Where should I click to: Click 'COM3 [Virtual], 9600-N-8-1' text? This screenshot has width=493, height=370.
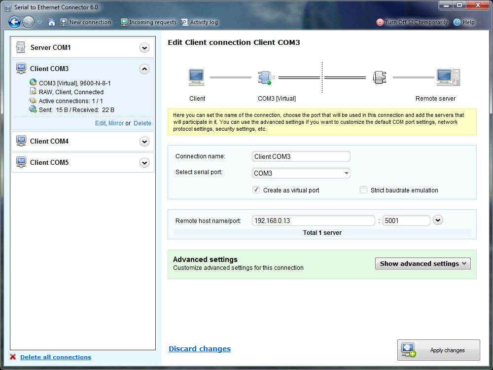(75, 83)
